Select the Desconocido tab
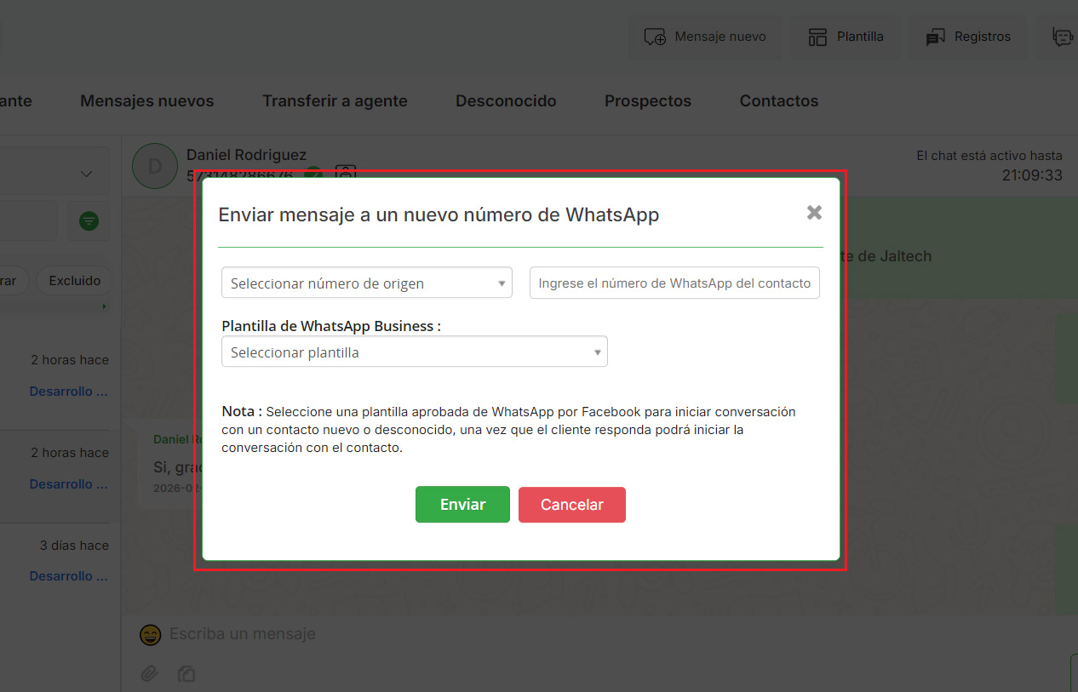Screen dimensions: 1078x692 point(506,101)
